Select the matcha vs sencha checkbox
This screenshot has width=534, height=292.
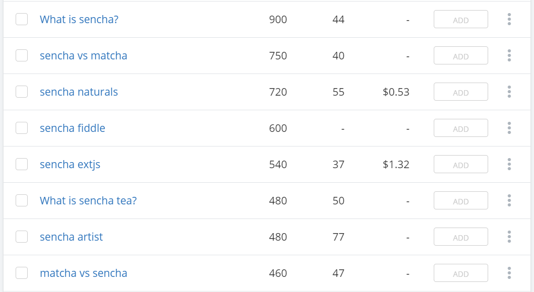(22, 273)
